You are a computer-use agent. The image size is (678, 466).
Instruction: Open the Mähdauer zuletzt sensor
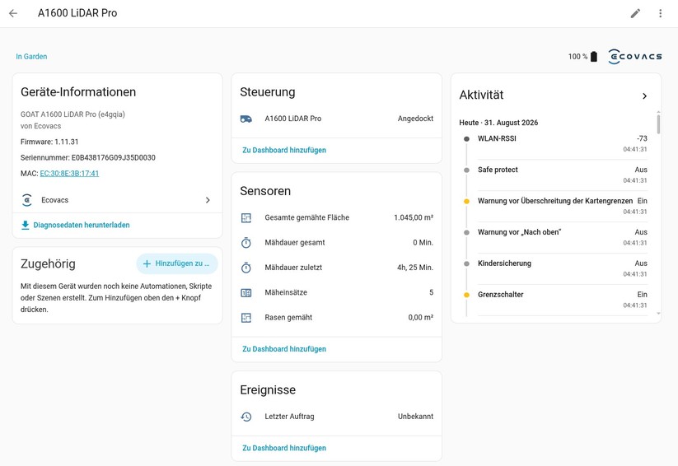[336, 268]
